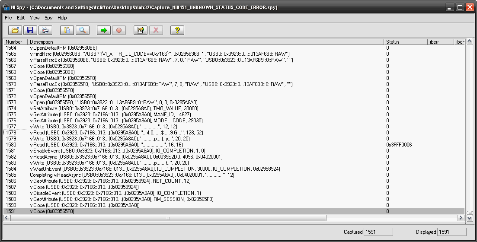Image resolution: width=477 pixels, height=242 pixels.
Task: Select row 1589 viGetAttribute RM_SESSION
Action: point(234,199)
